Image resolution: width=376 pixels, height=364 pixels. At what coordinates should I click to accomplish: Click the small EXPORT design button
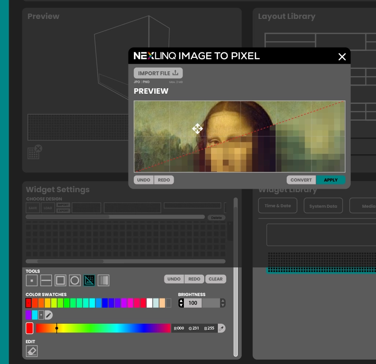[63, 211]
